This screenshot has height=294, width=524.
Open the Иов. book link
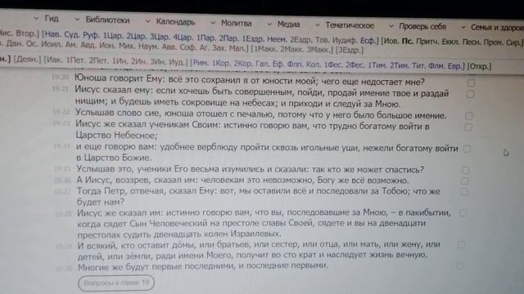391,41
